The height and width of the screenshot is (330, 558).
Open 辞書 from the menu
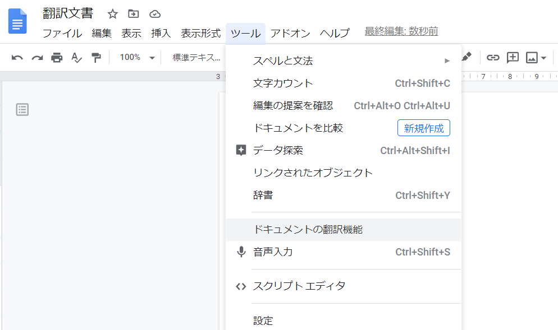344,195
